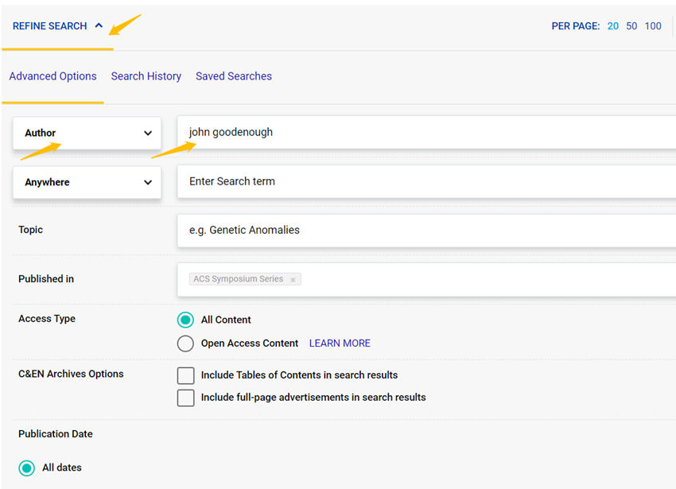676x489 pixels.
Task: Show 20 results per page
Action: click(613, 26)
